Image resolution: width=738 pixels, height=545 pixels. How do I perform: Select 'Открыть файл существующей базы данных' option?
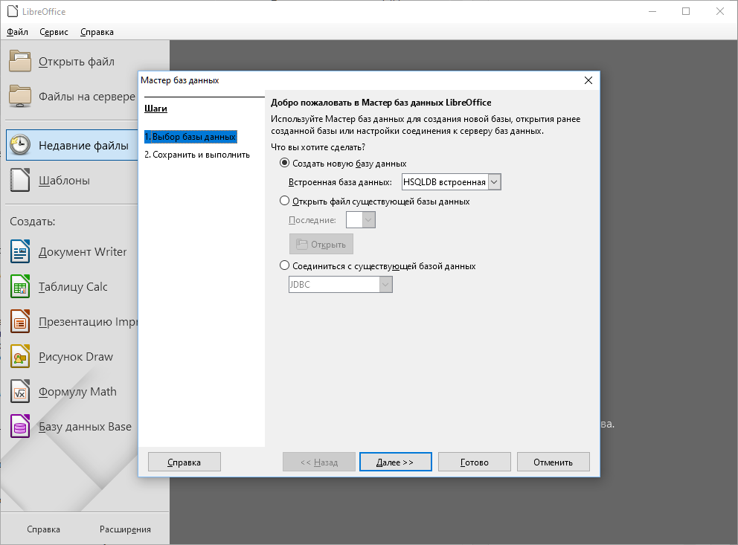(x=284, y=201)
